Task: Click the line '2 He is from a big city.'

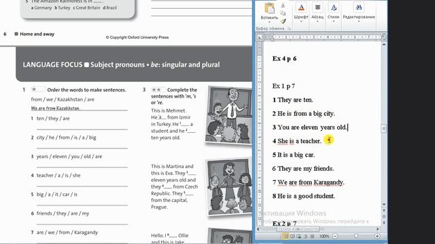Action: pos(304,114)
